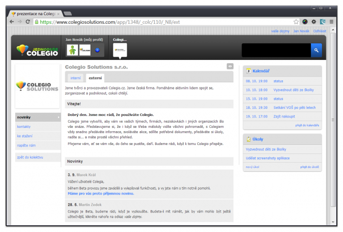This screenshot has width=343, height=232.
Task: Select the prezentace na Colegio browser tab
Action: (x=35, y=14)
